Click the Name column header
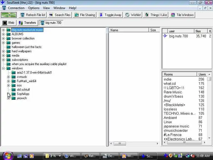Viewport: 213px width, 160px height. click(129, 30)
